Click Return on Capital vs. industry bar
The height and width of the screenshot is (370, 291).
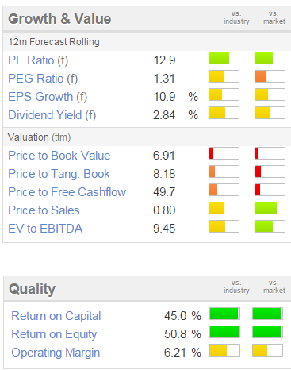coord(224,314)
